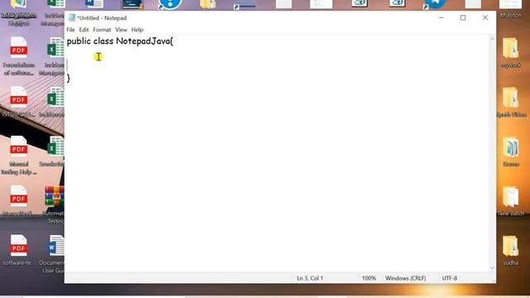Select the 'New Batch' folder on the desktop

click(510, 200)
